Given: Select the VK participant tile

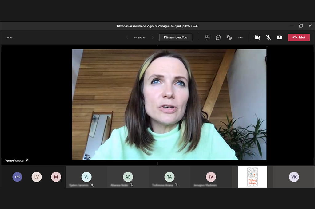Looking at the screenshot, I should [x=294, y=177].
